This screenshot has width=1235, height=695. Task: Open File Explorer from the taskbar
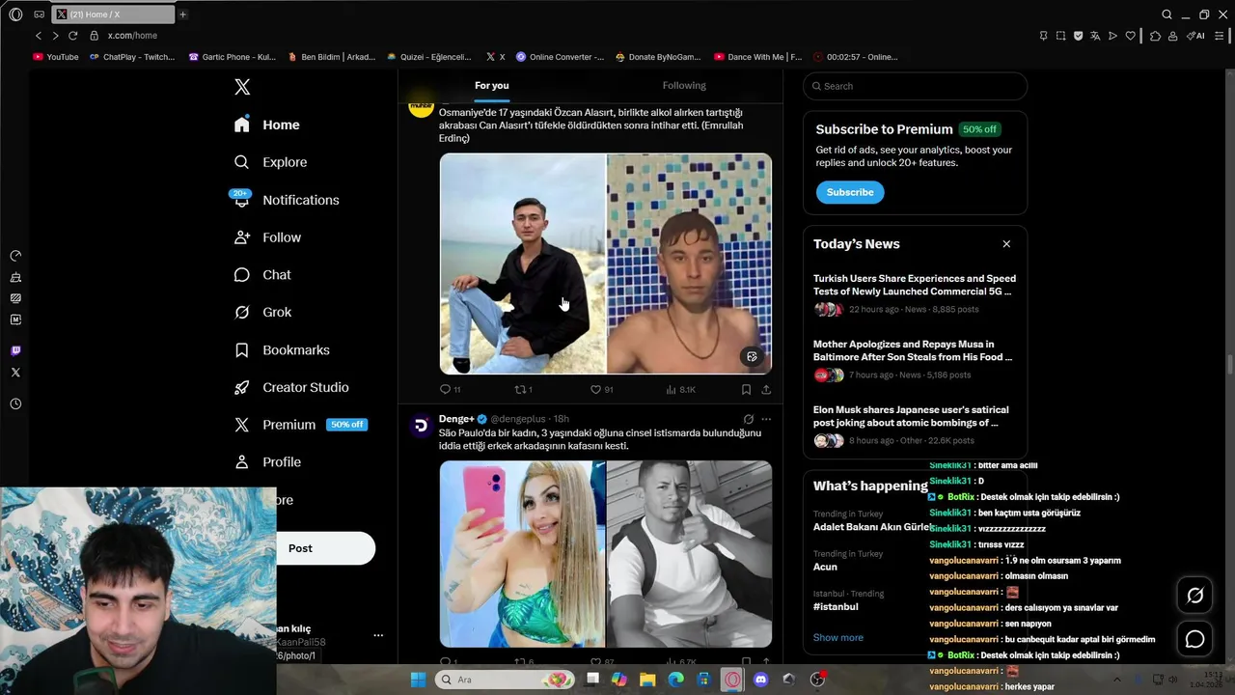tap(647, 680)
